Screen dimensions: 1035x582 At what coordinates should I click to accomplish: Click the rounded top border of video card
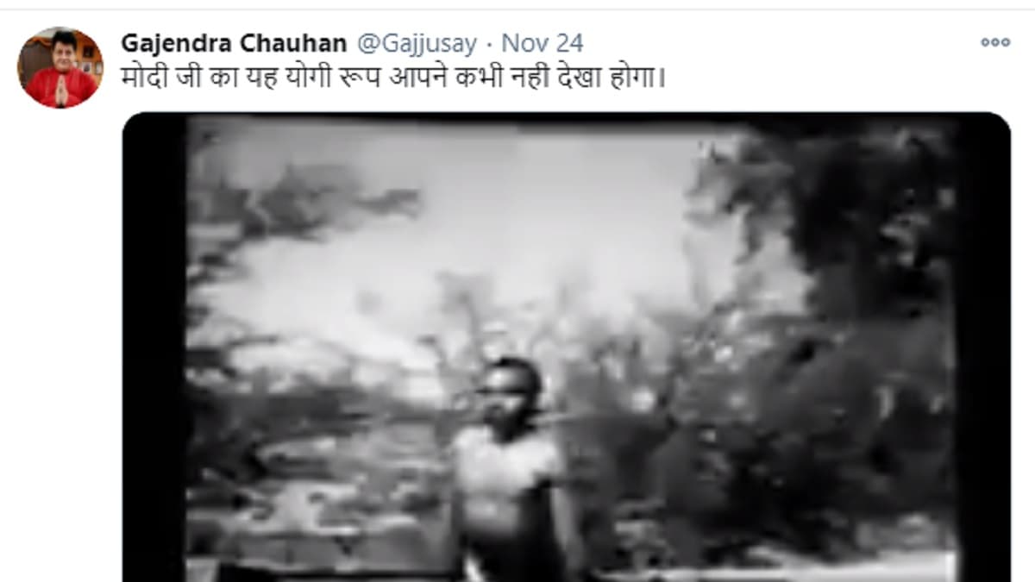point(566,114)
